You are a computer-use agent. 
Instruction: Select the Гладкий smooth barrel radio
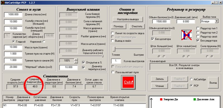click(14, 42)
